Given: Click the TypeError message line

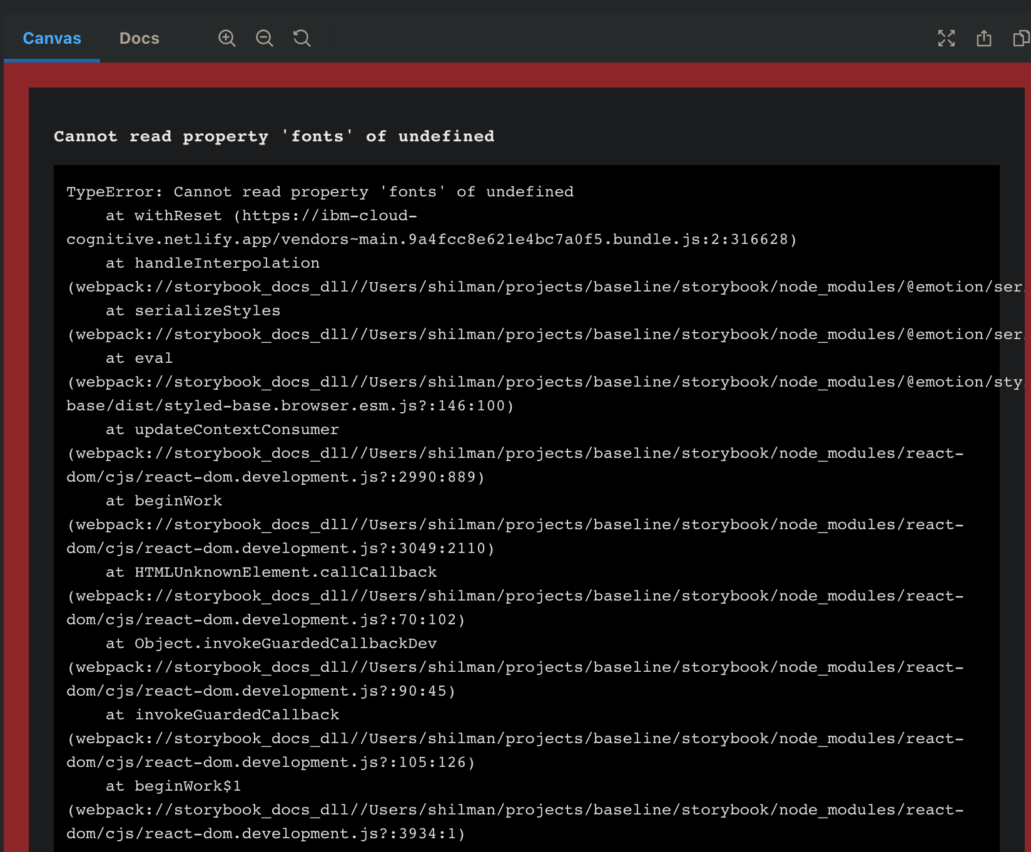Looking at the screenshot, I should tap(320, 191).
